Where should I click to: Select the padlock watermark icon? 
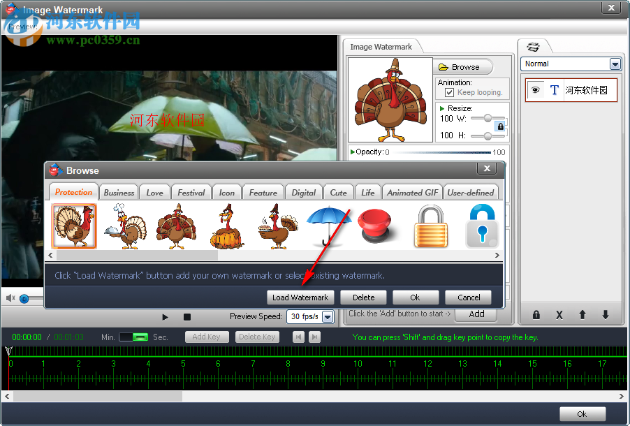[430, 225]
